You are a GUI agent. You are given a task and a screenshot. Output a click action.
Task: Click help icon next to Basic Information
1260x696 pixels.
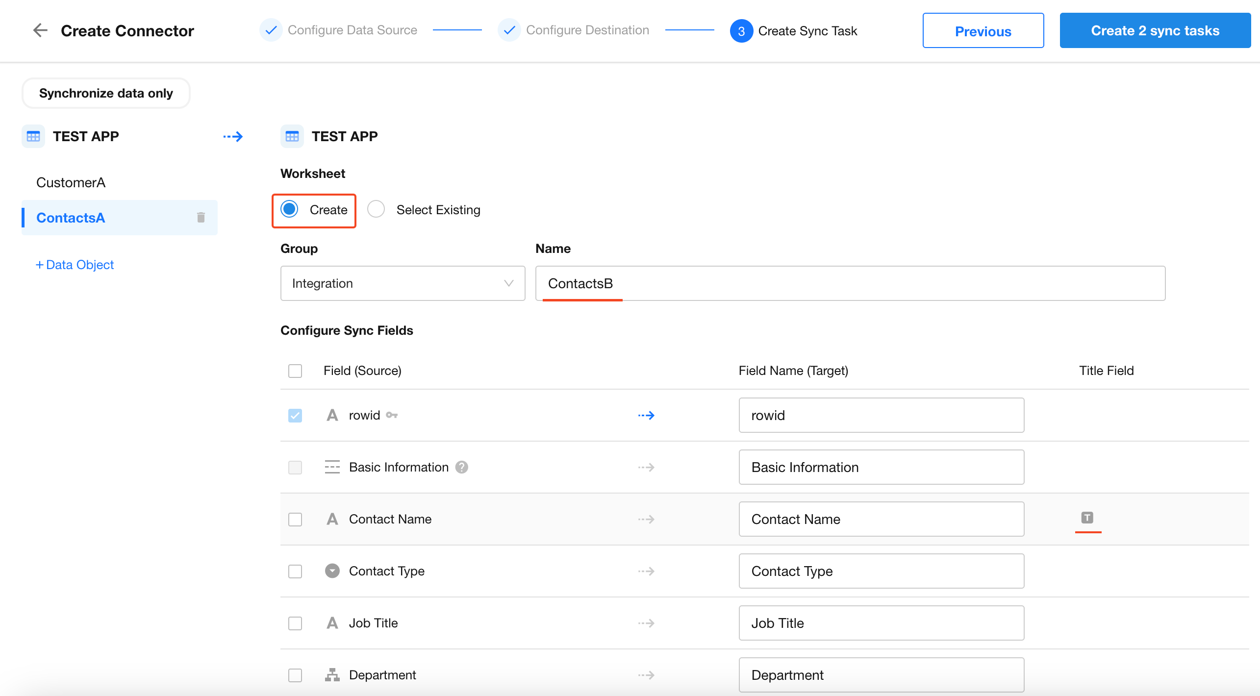[461, 467]
